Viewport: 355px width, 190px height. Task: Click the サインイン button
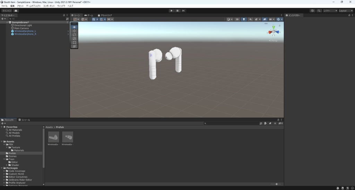(7, 11)
